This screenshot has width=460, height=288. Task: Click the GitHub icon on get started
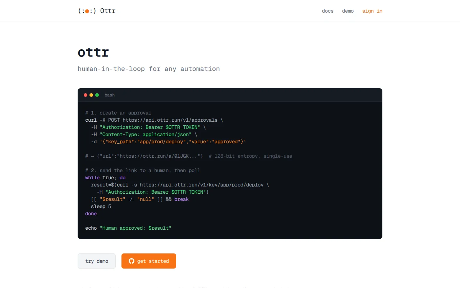click(132, 261)
